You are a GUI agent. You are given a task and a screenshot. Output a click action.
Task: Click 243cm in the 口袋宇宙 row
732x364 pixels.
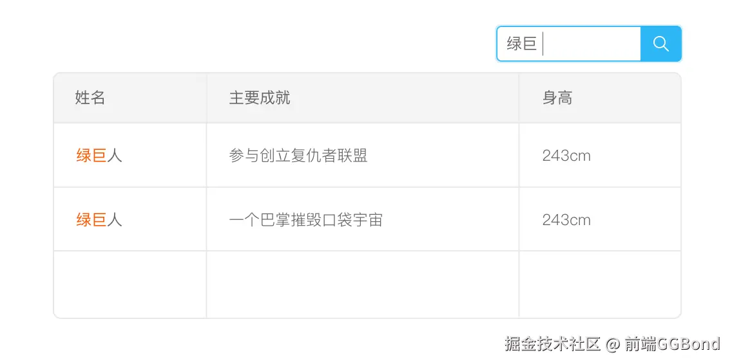566,219
